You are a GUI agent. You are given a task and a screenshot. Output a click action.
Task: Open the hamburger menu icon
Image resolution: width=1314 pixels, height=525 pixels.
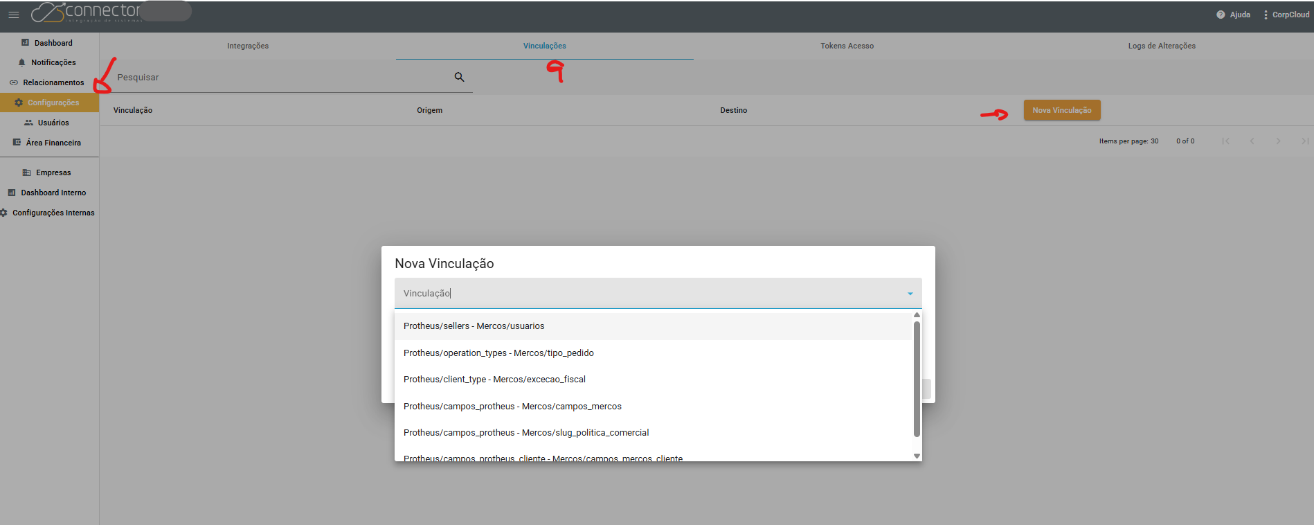point(14,15)
